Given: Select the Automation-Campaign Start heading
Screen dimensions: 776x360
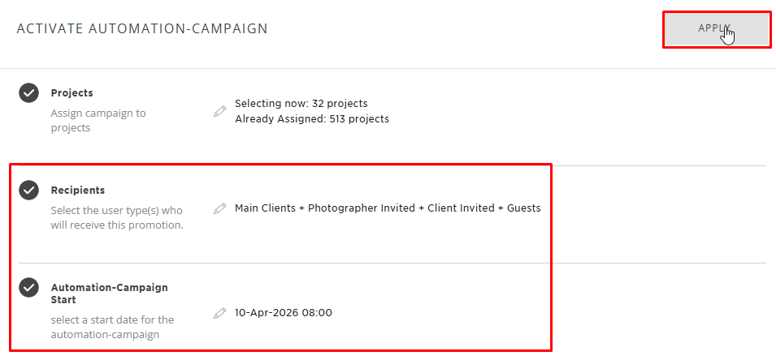Looking at the screenshot, I should pos(109,293).
